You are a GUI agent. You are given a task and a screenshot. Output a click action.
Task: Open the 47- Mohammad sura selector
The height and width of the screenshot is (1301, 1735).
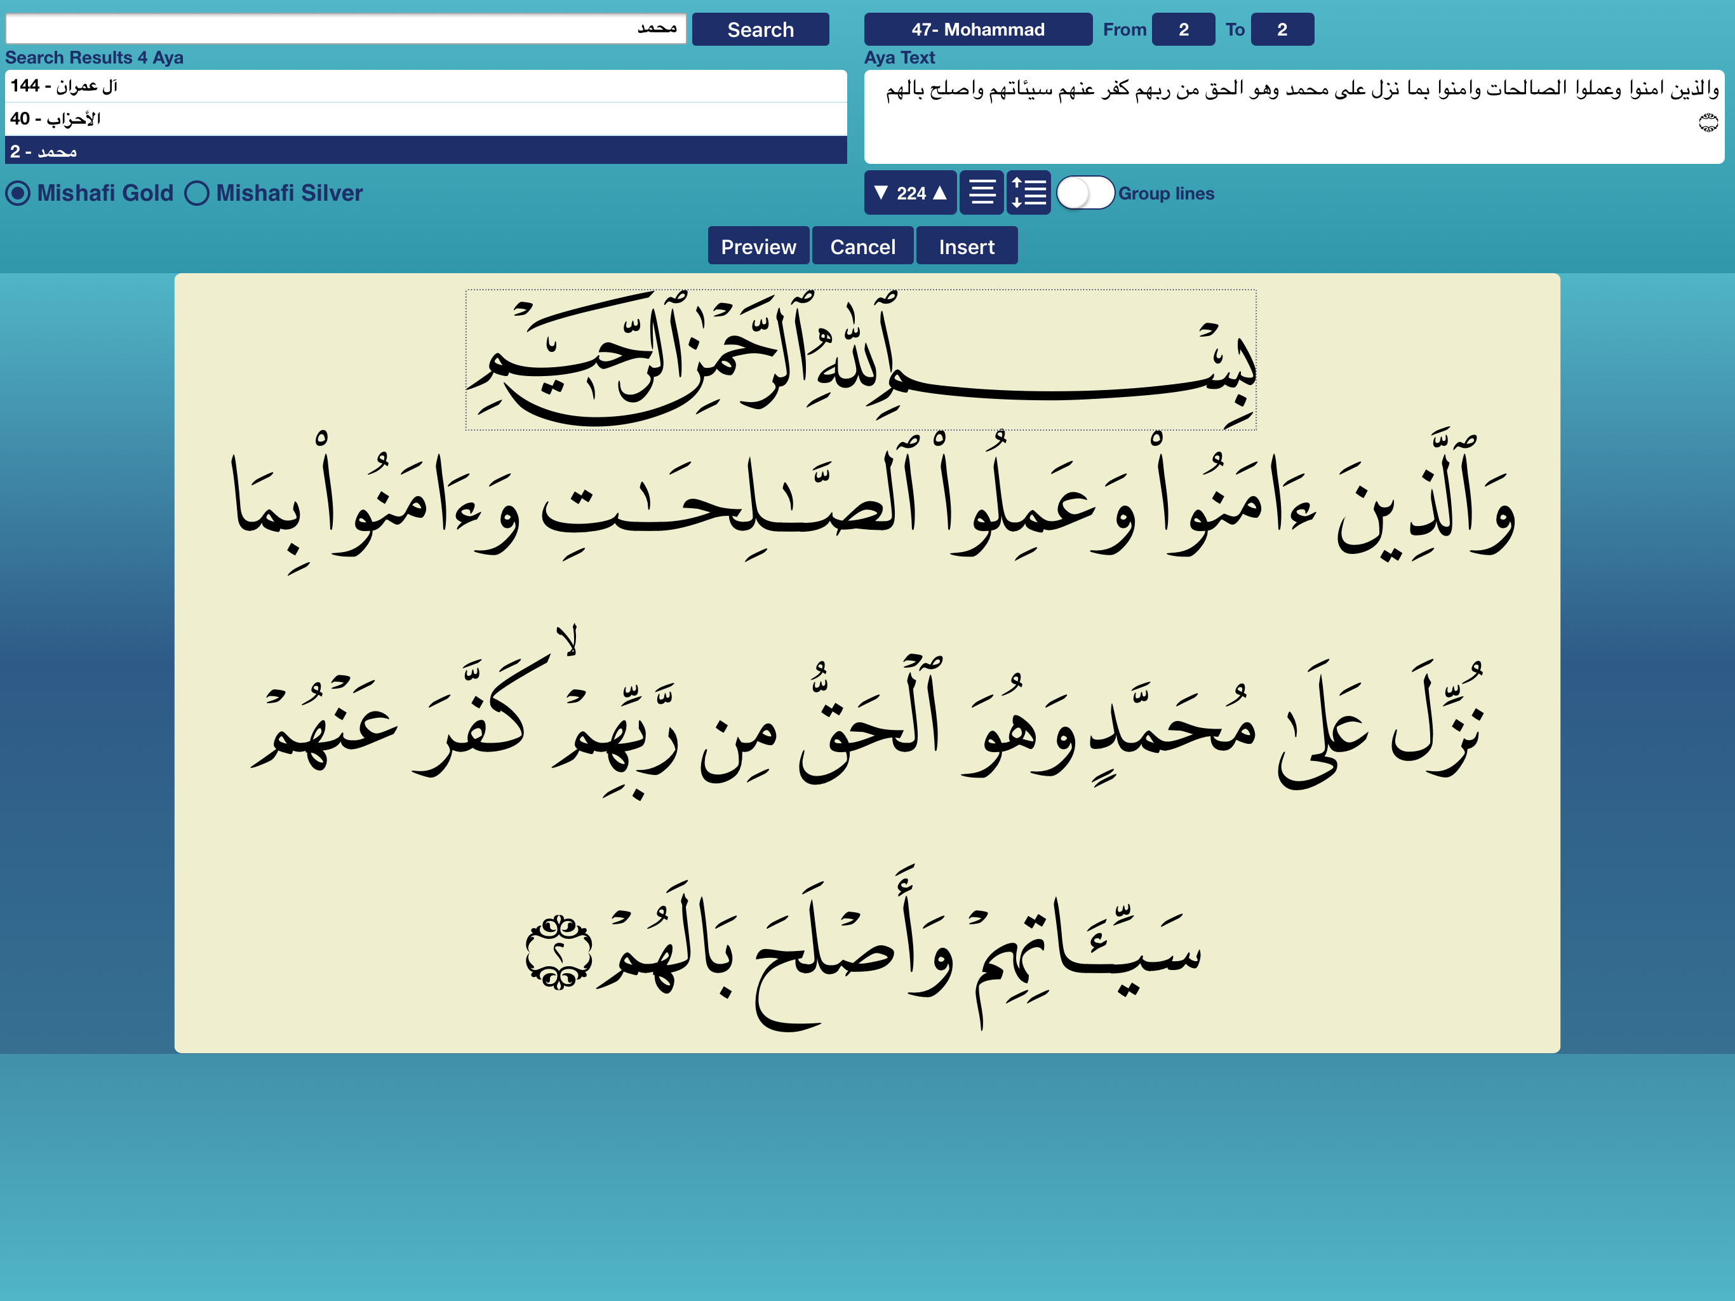click(977, 30)
